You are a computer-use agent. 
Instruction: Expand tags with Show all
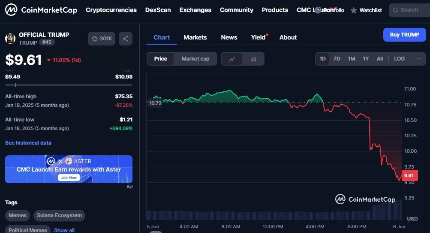[x=64, y=230]
